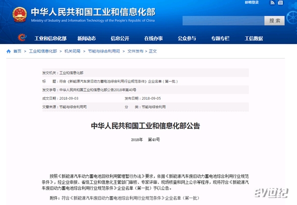Click the English ministry name subtitle
The height and width of the screenshot is (205, 297).
pos(93,20)
